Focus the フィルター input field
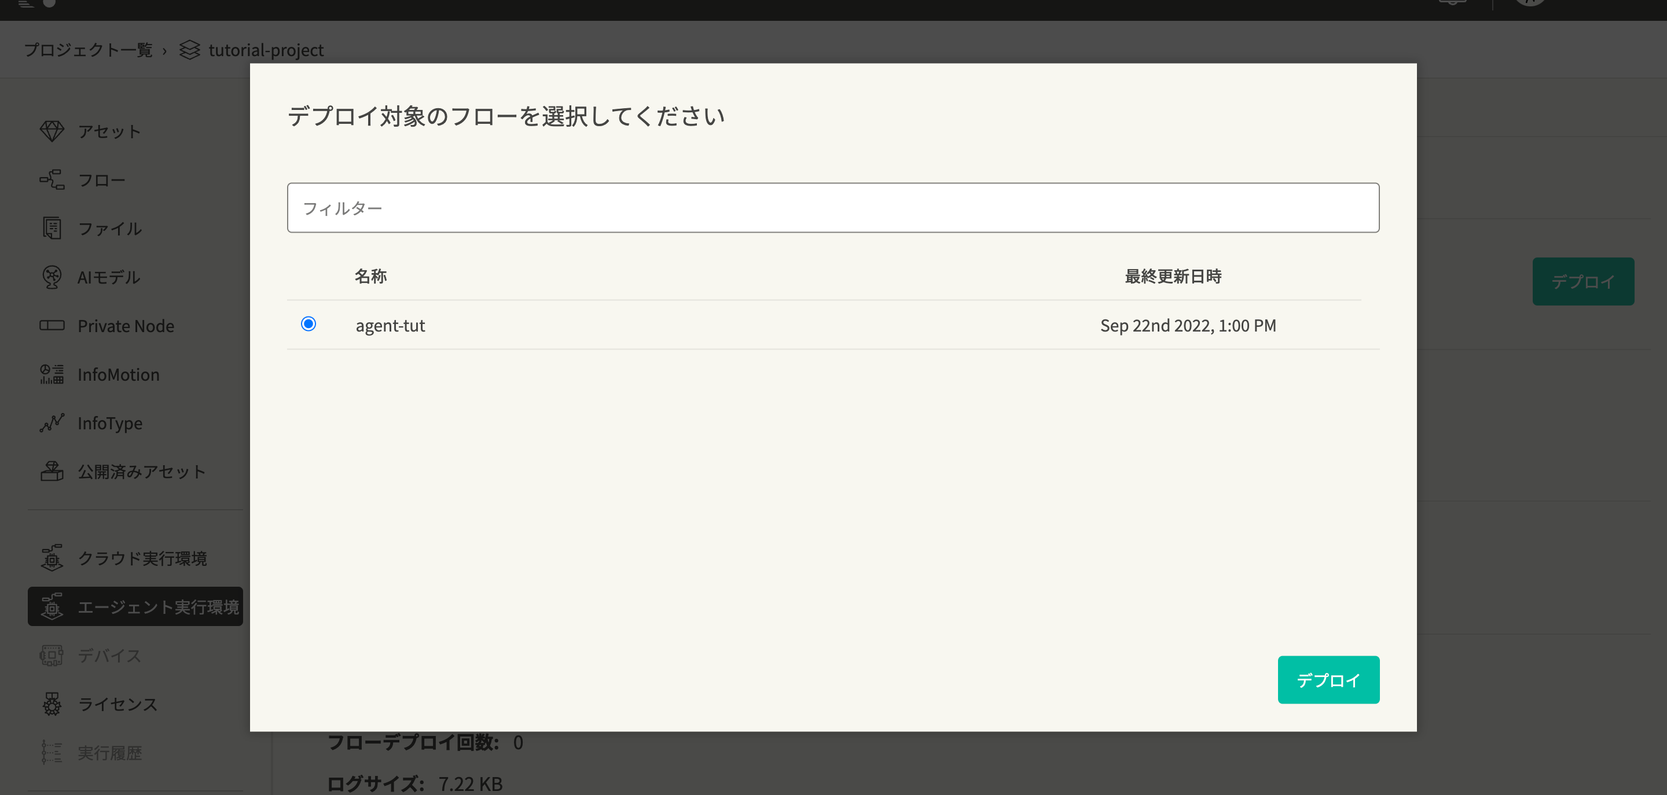This screenshot has height=795, width=1667. (833, 208)
